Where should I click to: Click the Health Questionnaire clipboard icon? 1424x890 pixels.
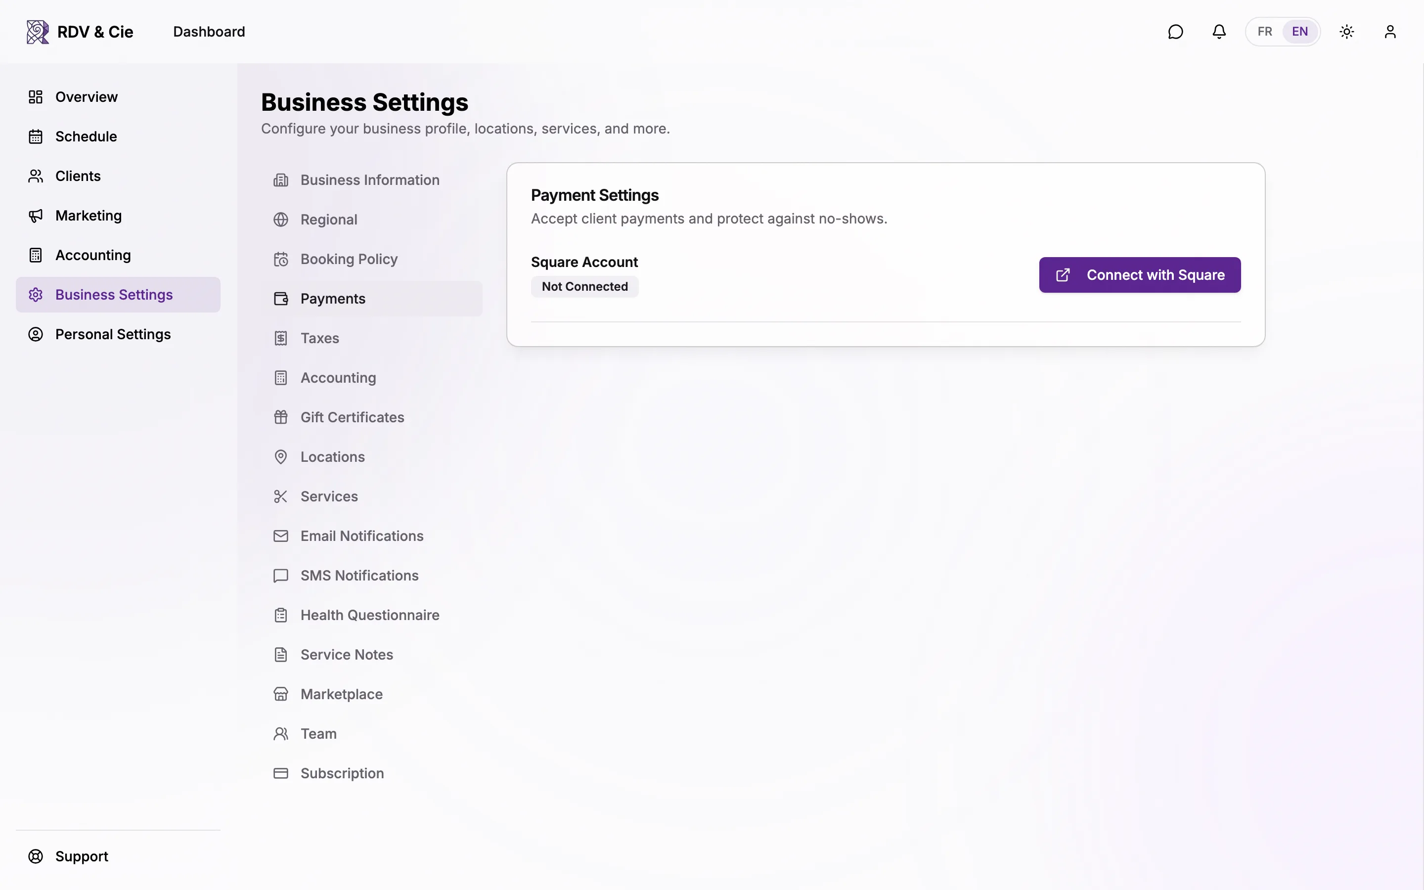(281, 615)
